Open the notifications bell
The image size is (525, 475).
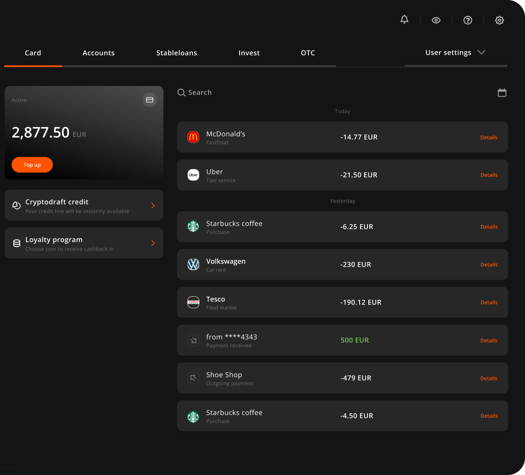[404, 20]
